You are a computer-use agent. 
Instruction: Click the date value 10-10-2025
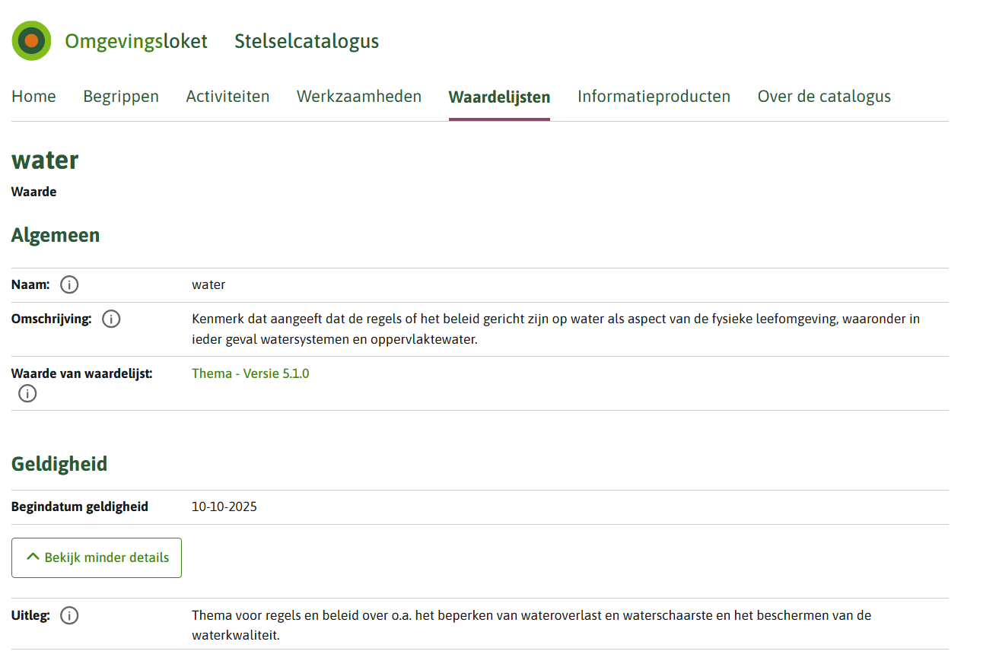coord(224,507)
